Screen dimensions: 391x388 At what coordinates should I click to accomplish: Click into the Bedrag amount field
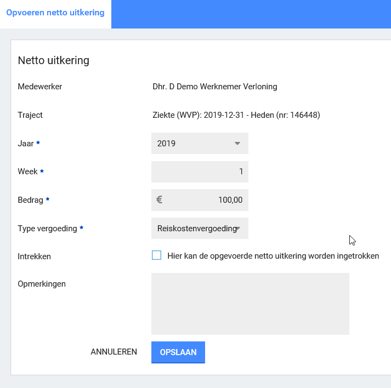[206, 200]
